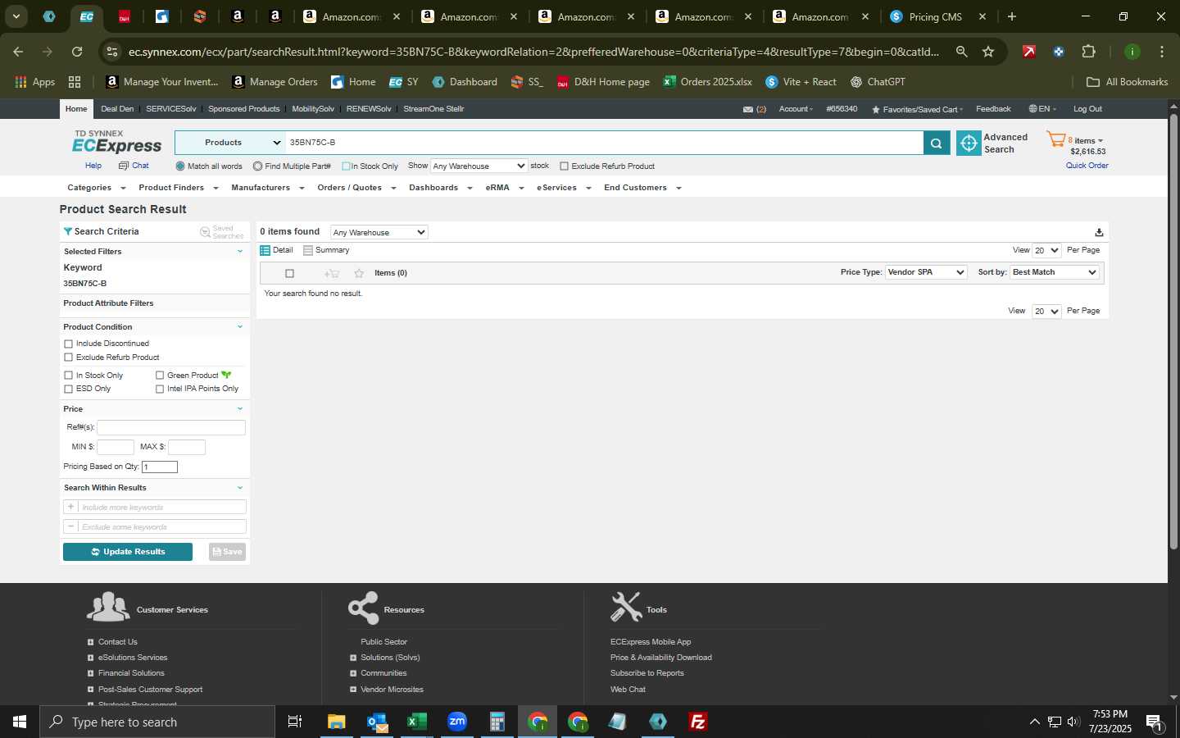1180x738 pixels.
Task: Open the Price Type Vendor SPA dropdown
Action: [926, 272]
